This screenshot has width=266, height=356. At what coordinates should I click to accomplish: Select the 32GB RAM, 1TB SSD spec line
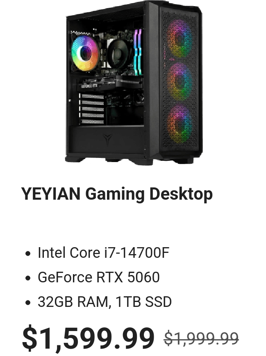[x=105, y=302]
